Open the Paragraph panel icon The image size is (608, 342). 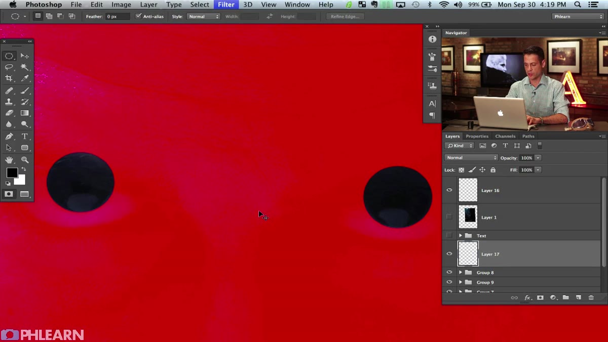coord(432,115)
